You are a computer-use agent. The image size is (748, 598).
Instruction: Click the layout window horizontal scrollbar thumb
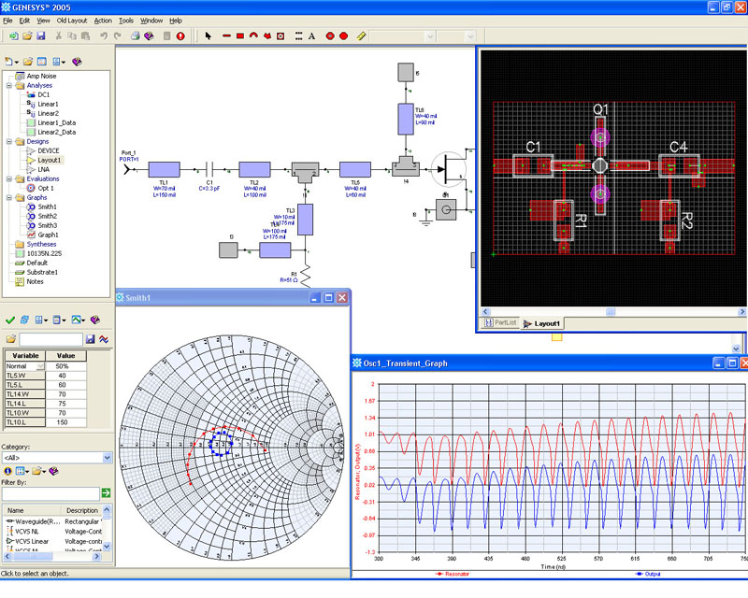pos(611,312)
